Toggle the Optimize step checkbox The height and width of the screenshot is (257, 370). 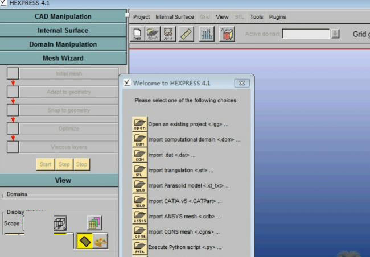click(13, 128)
